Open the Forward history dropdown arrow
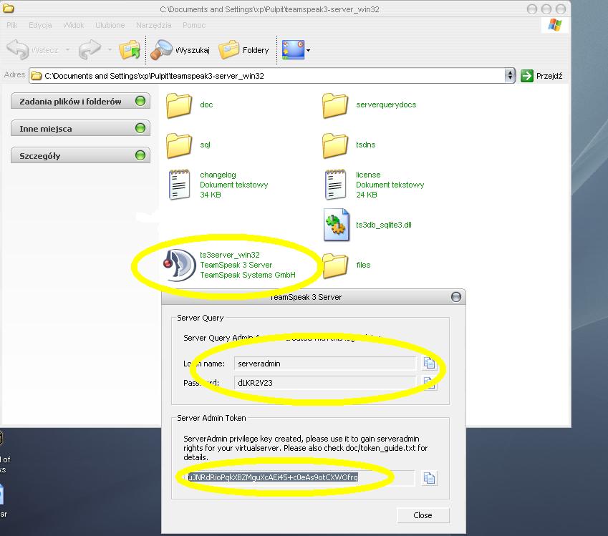This screenshot has width=608, height=536. pyautogui.click(x=110, y=50)
